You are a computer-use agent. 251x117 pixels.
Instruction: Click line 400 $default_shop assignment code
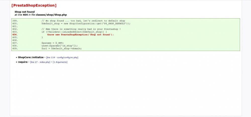86,24
